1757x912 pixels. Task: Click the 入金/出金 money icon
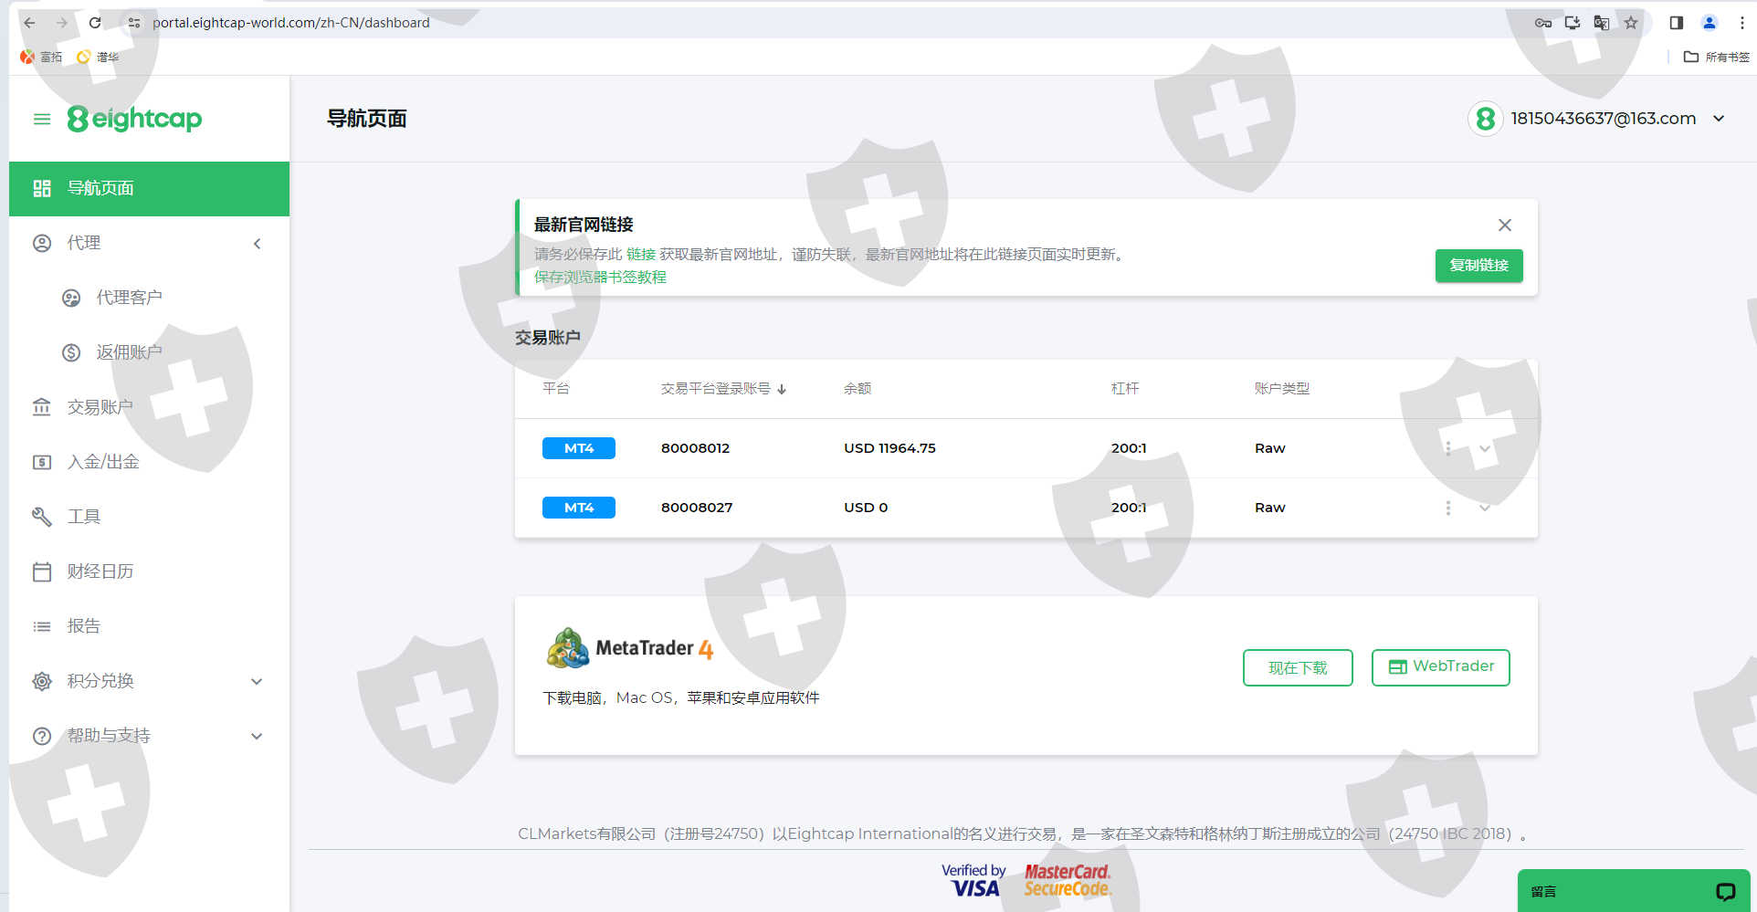[x=42, y=462]
